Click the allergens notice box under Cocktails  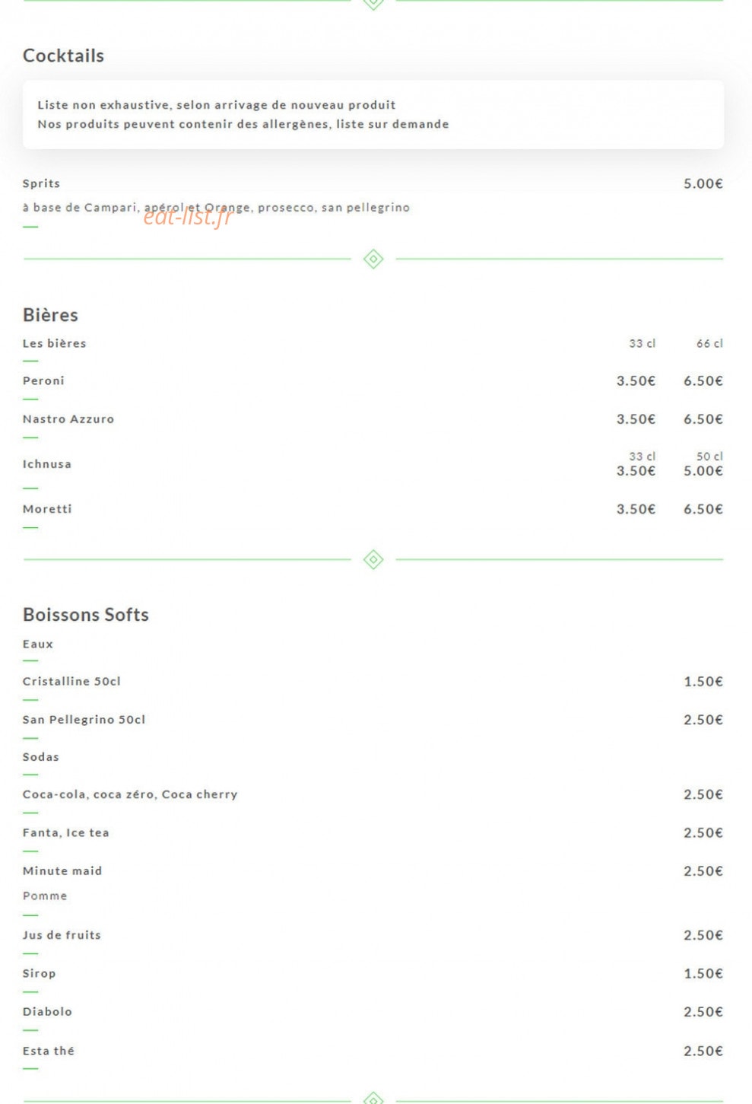pos(373,114)
